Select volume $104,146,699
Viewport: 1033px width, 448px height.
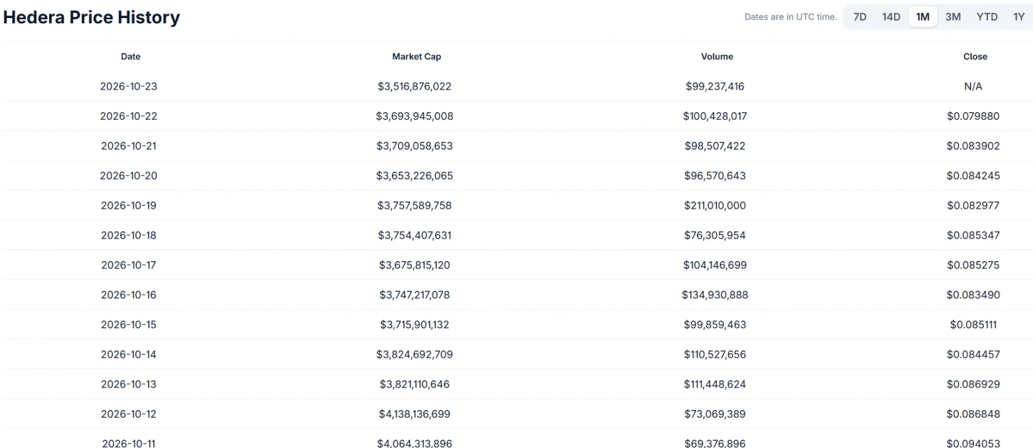tap(715, 265)
